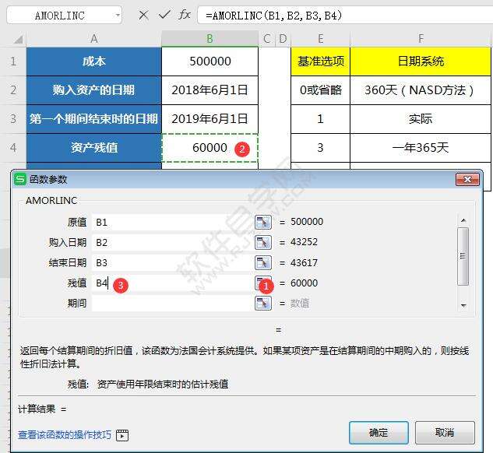Select column C header
This screenshot has width=493, height=453.
[x=266, y=39]
